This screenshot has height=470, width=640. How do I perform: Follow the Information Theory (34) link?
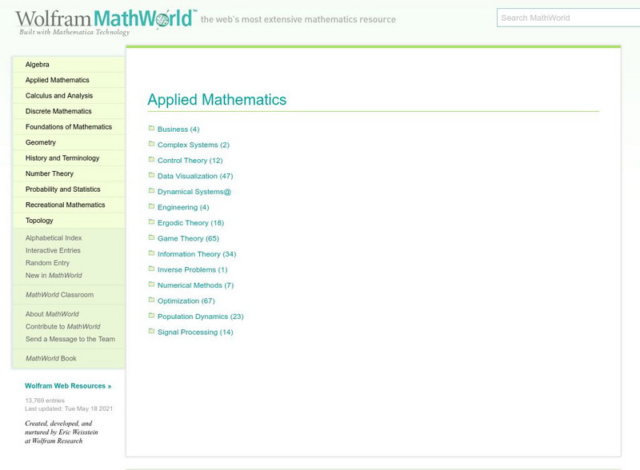pyautogui.click(x=196, y=254)
